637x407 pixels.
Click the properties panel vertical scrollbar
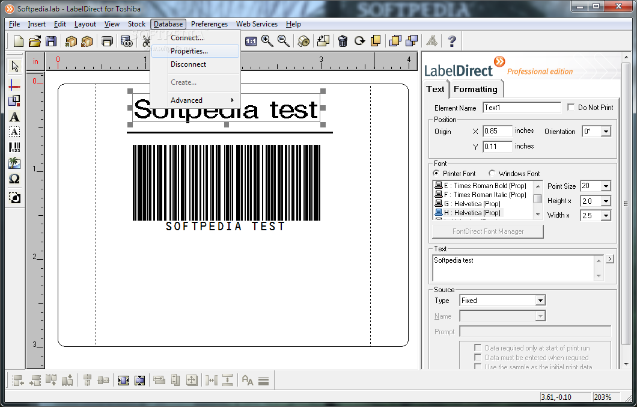point(626,204)
